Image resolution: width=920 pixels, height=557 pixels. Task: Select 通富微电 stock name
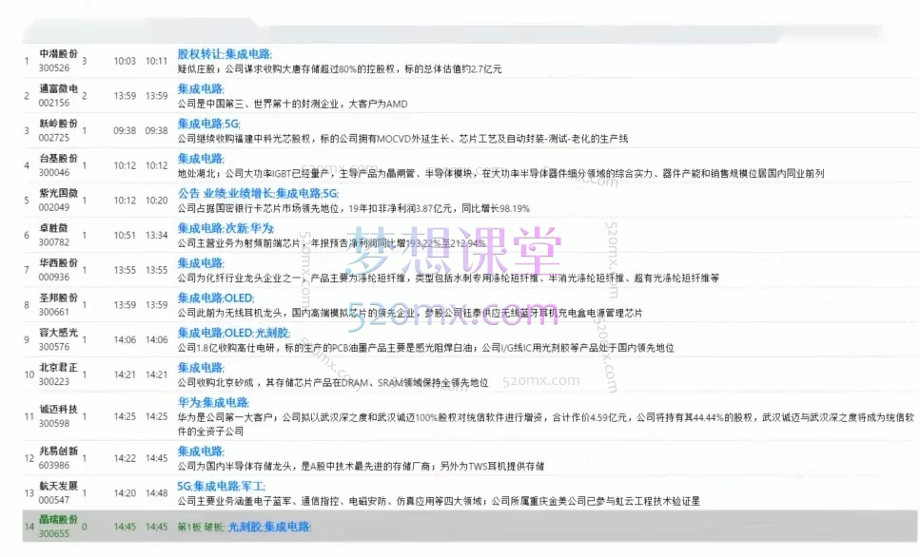point(58,89)
